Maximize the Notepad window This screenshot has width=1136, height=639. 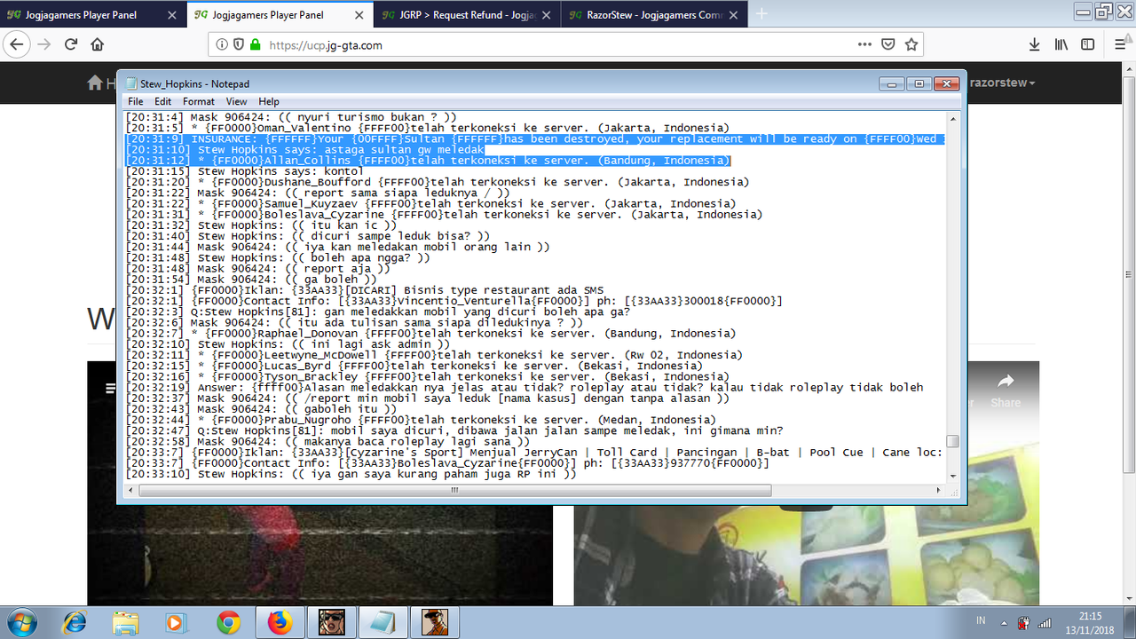click(919, 83)
